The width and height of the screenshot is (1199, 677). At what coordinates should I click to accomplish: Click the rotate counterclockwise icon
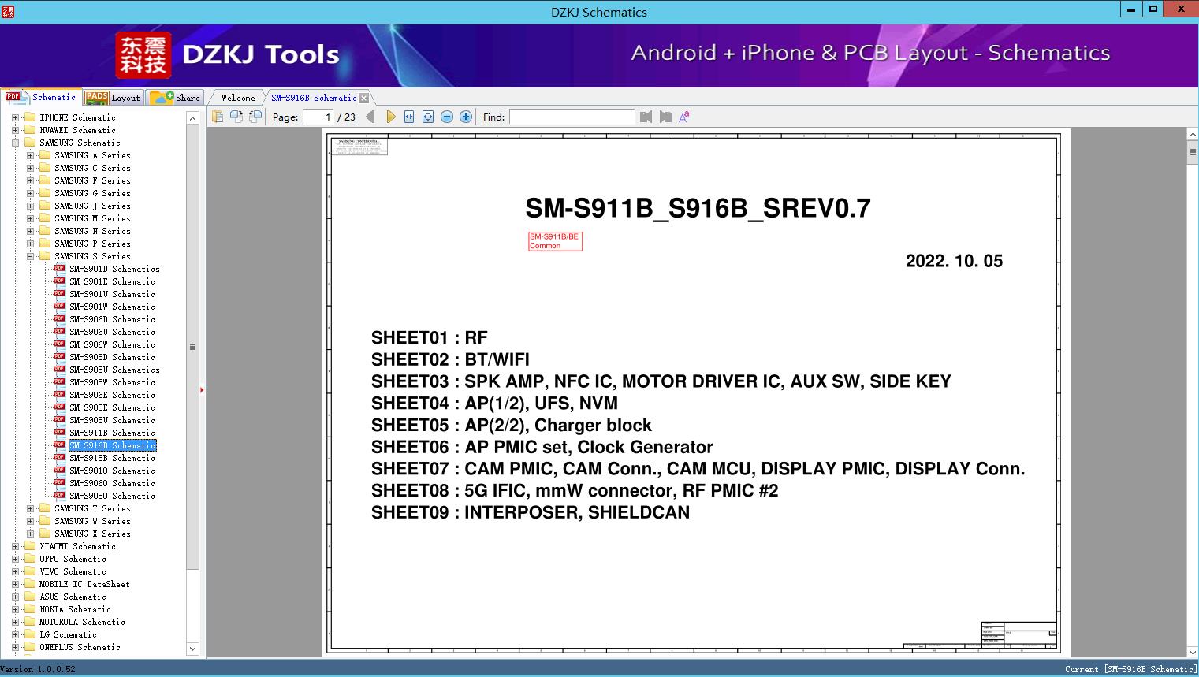coord(236,117)
